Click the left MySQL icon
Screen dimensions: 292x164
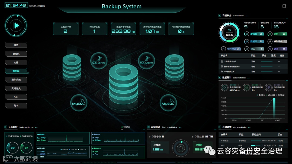(78, 103)
